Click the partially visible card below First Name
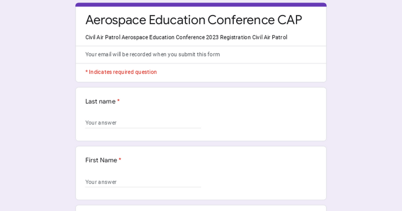 201,208
